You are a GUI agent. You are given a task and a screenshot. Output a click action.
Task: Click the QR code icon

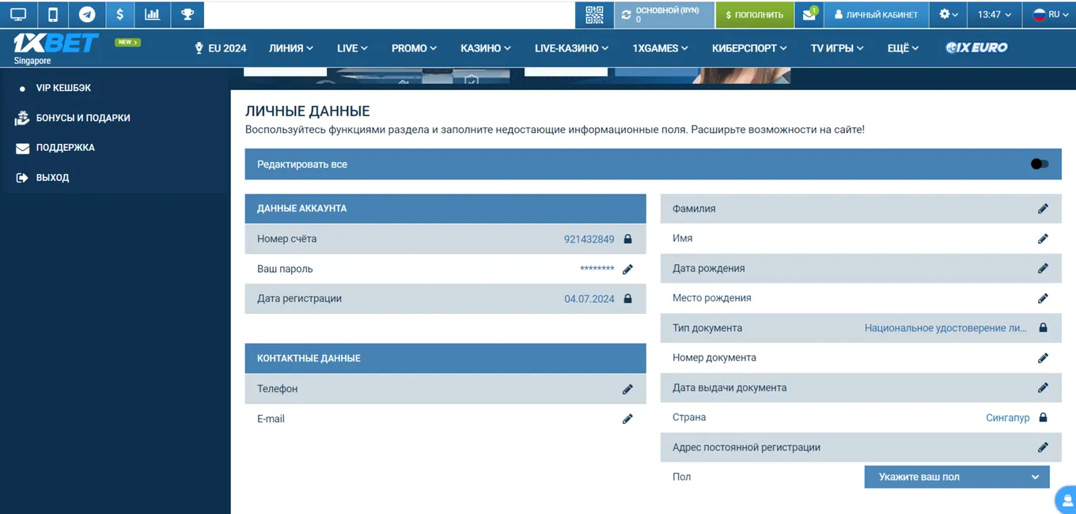(x=594, y=14)
